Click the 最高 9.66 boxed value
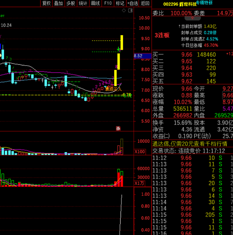 pos(228,95)
